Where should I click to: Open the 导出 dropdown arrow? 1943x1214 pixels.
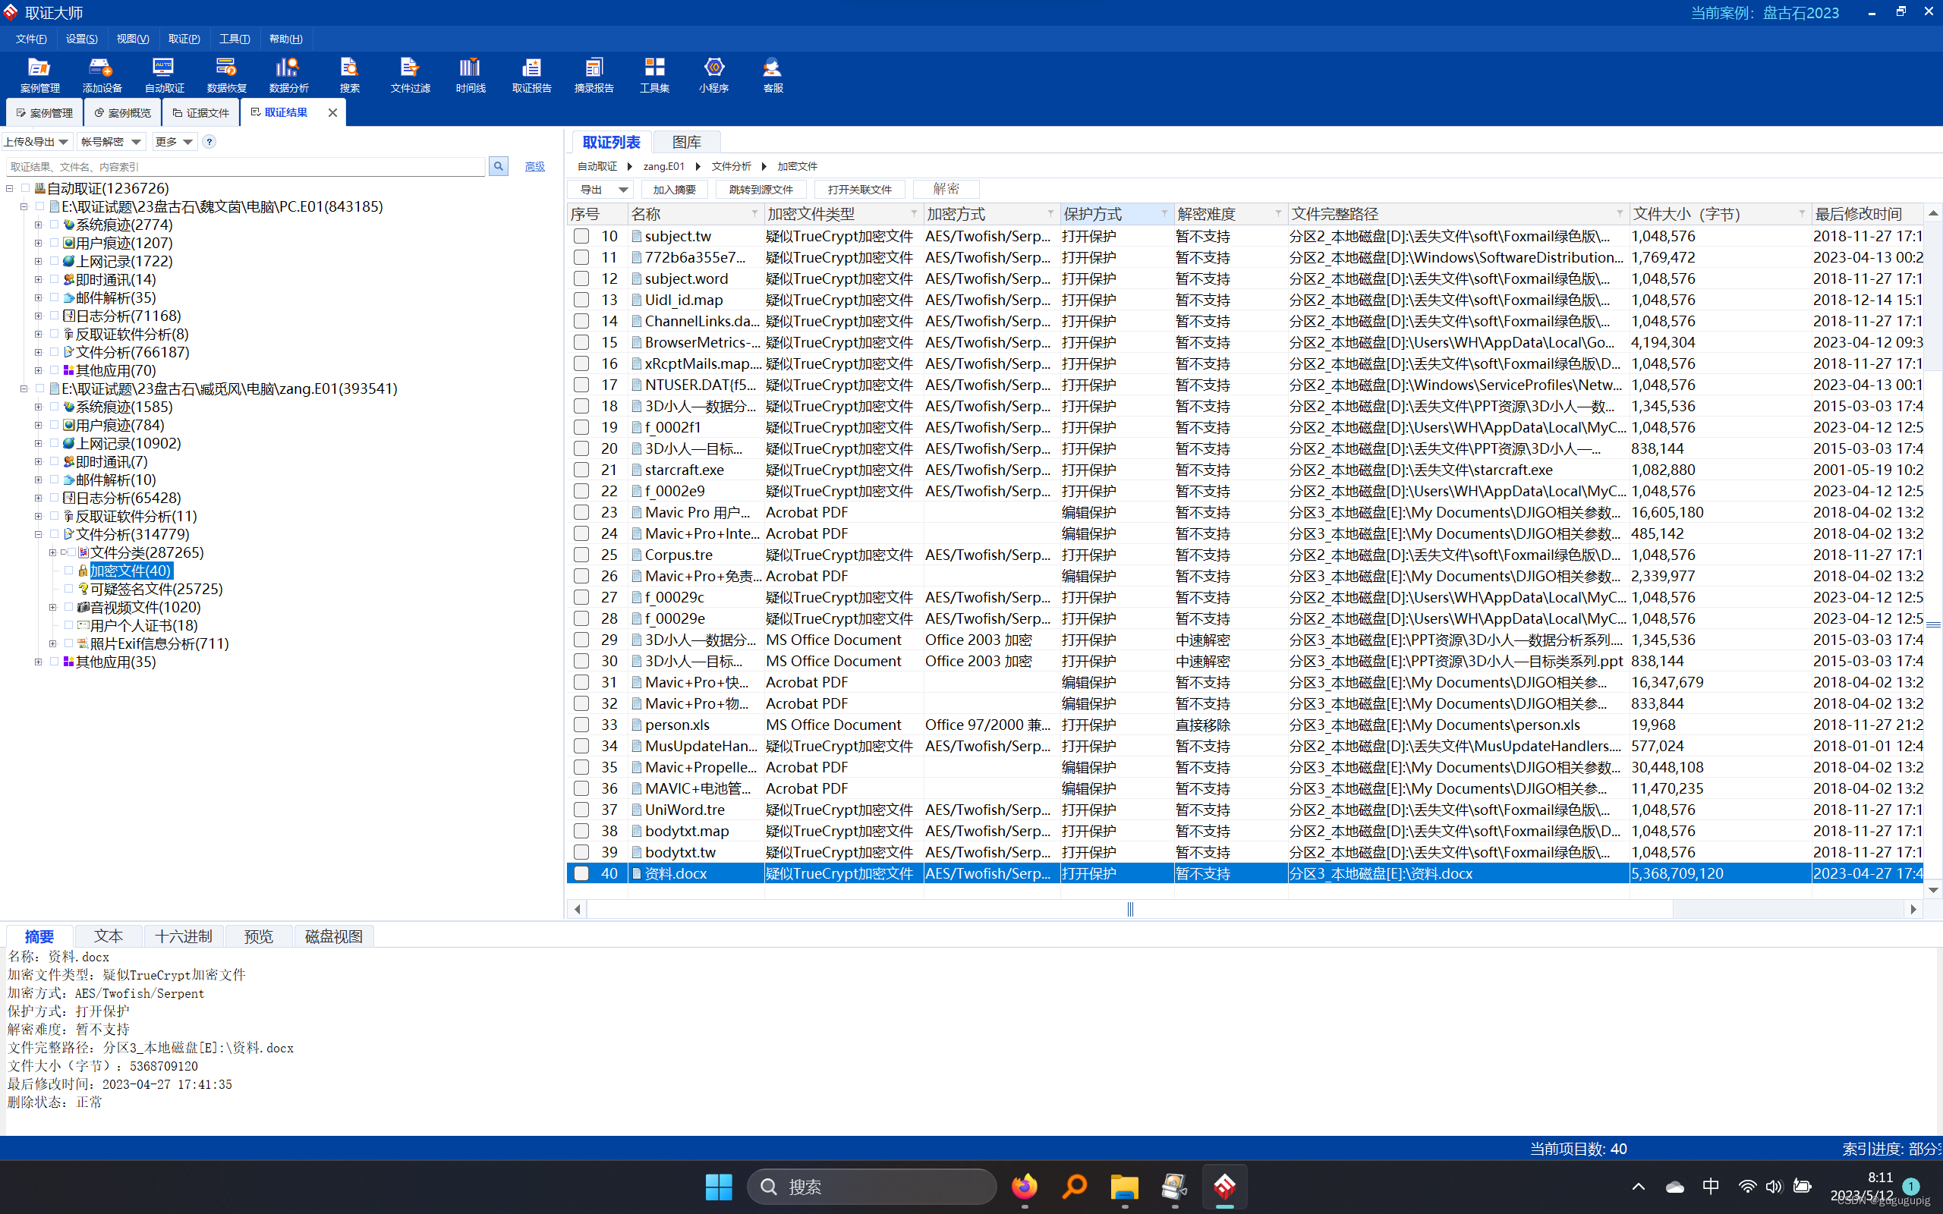[x=623, y=190]
